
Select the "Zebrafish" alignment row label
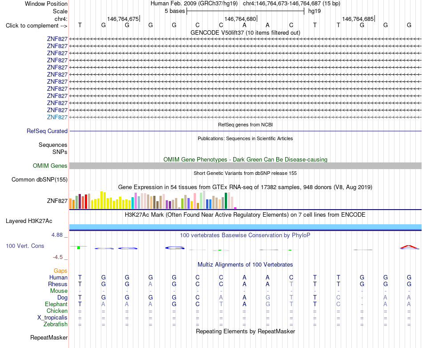tap(56, 324)
